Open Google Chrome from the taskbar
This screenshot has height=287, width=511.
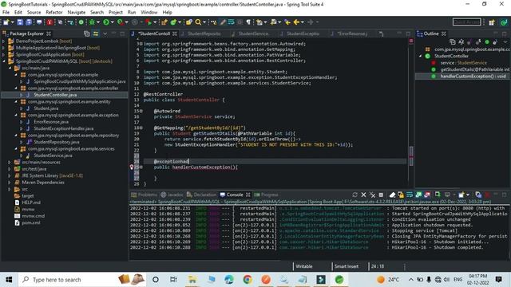[x=248, y=279]
